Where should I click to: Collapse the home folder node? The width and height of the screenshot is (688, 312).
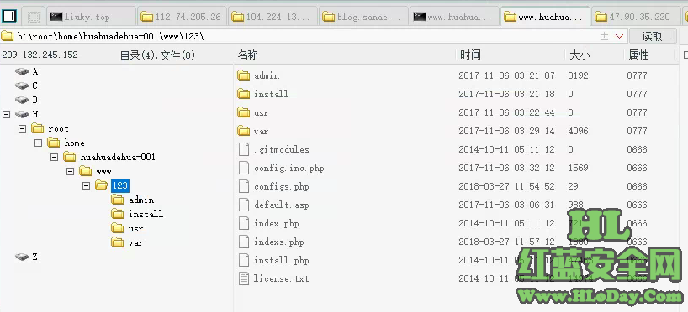(x=38, y=143)
